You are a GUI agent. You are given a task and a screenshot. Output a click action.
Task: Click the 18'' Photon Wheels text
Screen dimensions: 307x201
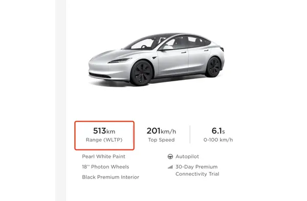[x=105, y=167]
